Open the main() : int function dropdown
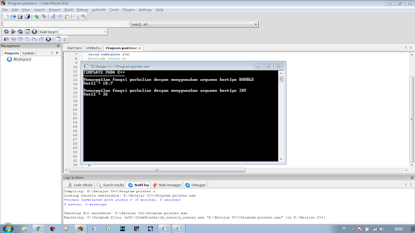This screenshot has height=233, width=415. (x=195, y=25)
